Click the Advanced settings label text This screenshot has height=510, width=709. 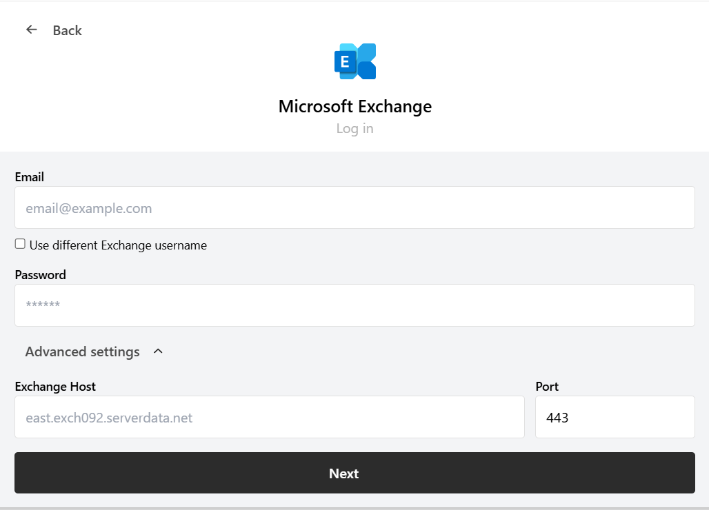pos(82,351)
